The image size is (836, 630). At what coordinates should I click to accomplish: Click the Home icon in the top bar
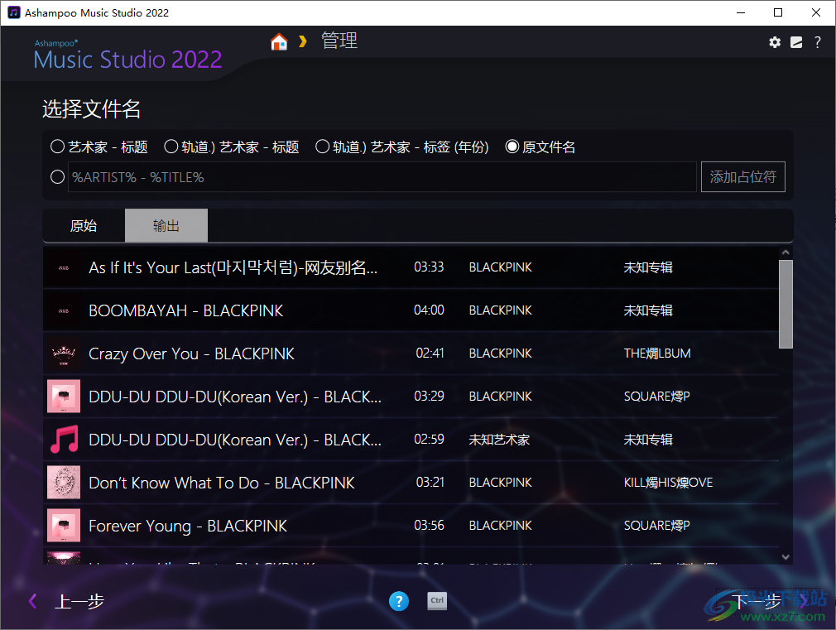click(x=279, y=40)
